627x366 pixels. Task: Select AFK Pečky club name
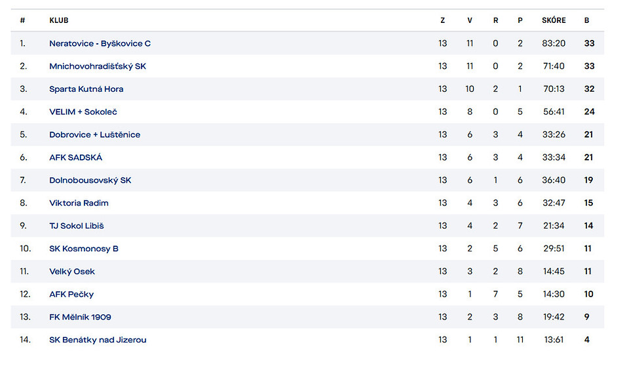71,294
